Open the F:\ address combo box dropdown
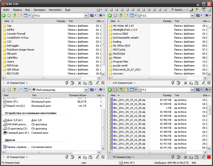Viewport: 213px width, 166px height. [192, 90]
